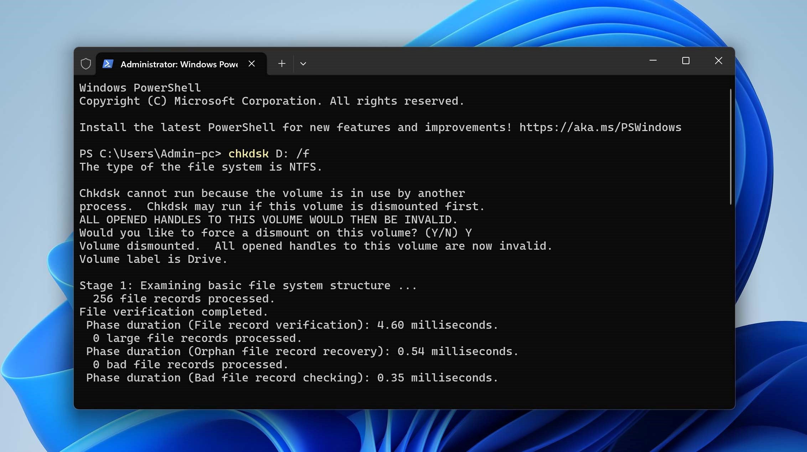Close the Windows PowerShell tab

tap(252, 64)
